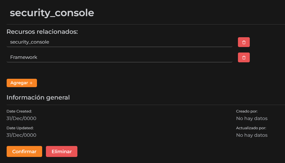Click the divider line below Información general
The height and width of the screenshot is (163, 285).
click(x=144, y=105)
